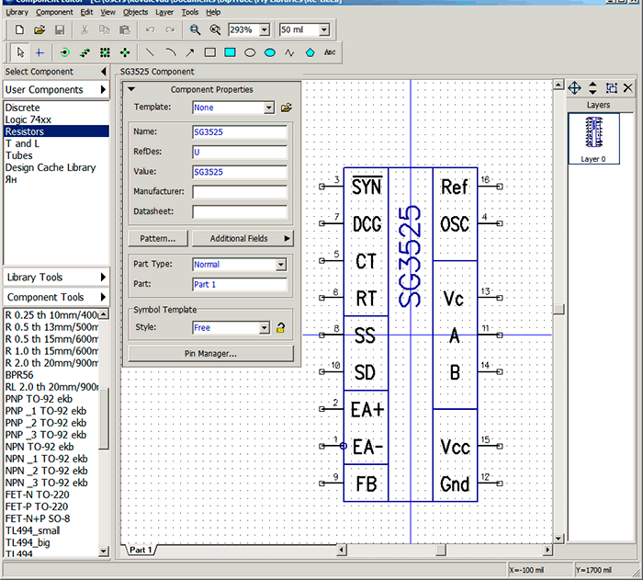This screenshot has height=580, width=643.
Task: Activate the Abc text tool
Action: point(330,52)
